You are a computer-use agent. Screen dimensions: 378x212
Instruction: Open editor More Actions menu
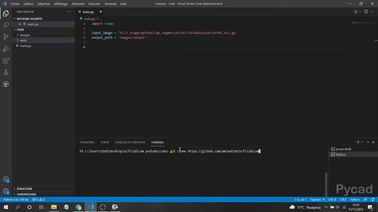(x=373, y=12)
